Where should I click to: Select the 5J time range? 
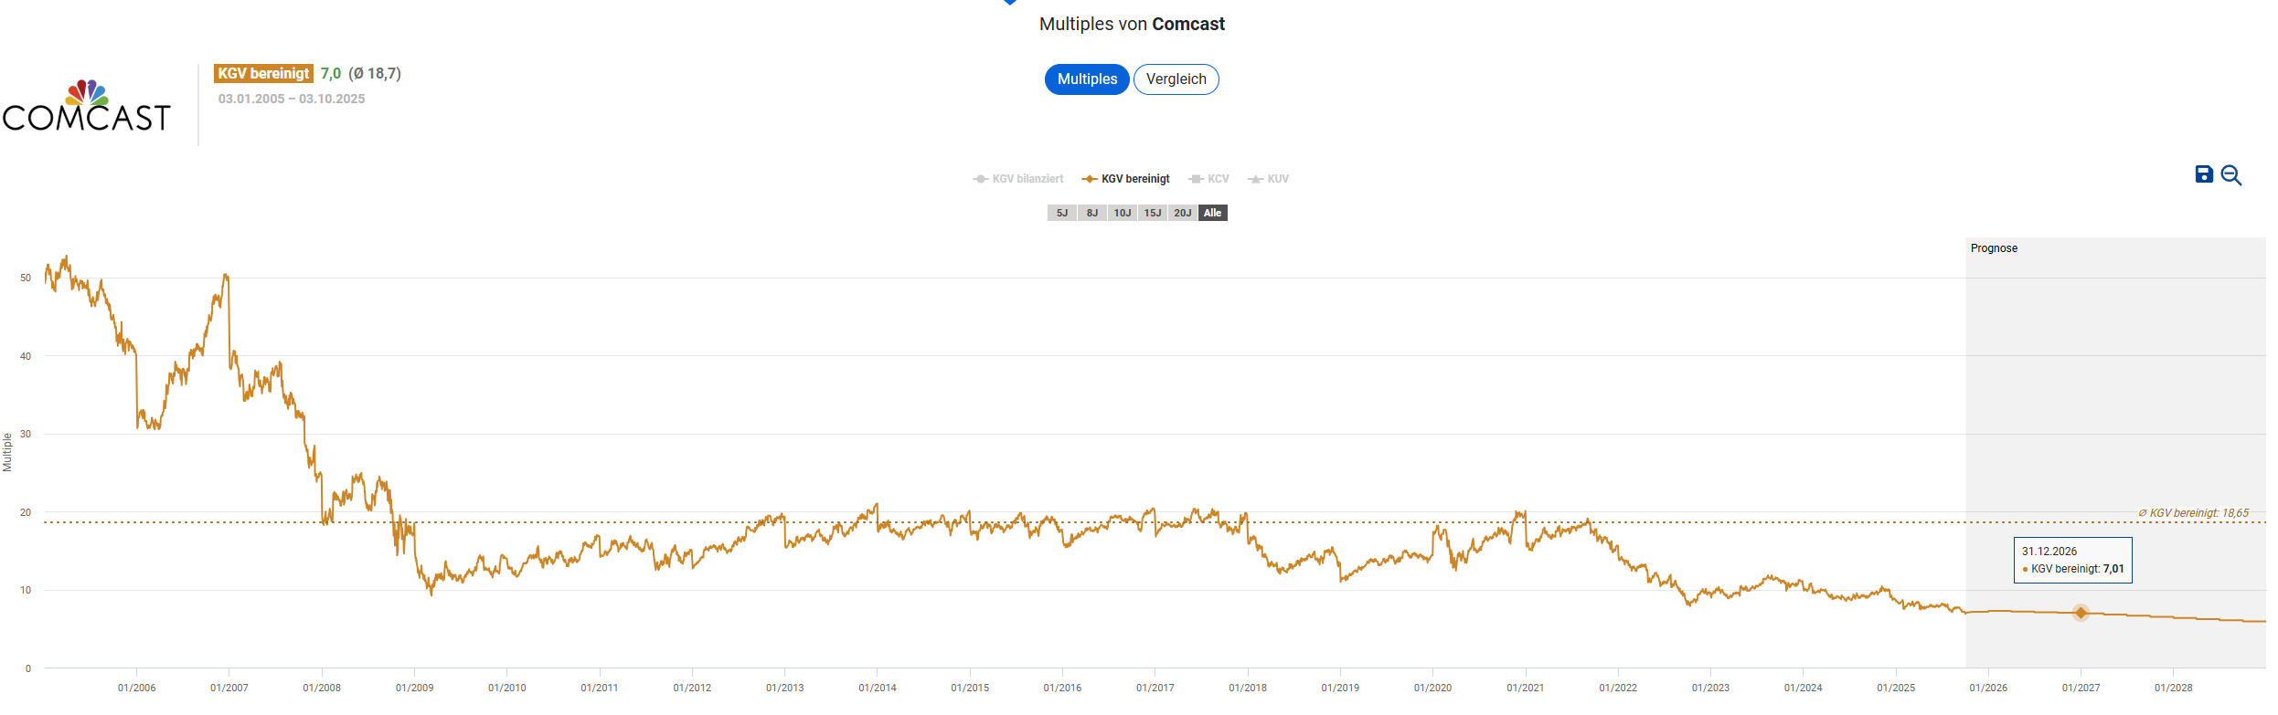1061,213
